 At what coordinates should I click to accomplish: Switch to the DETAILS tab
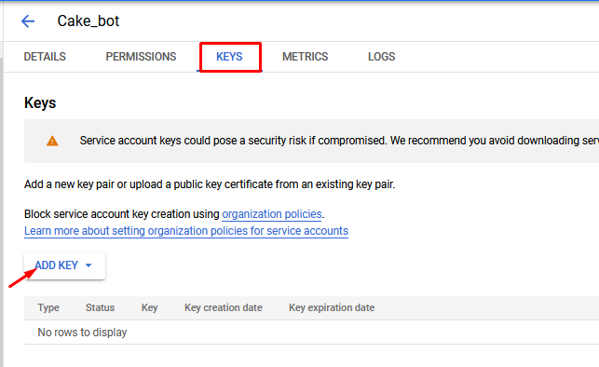(45, 57)
